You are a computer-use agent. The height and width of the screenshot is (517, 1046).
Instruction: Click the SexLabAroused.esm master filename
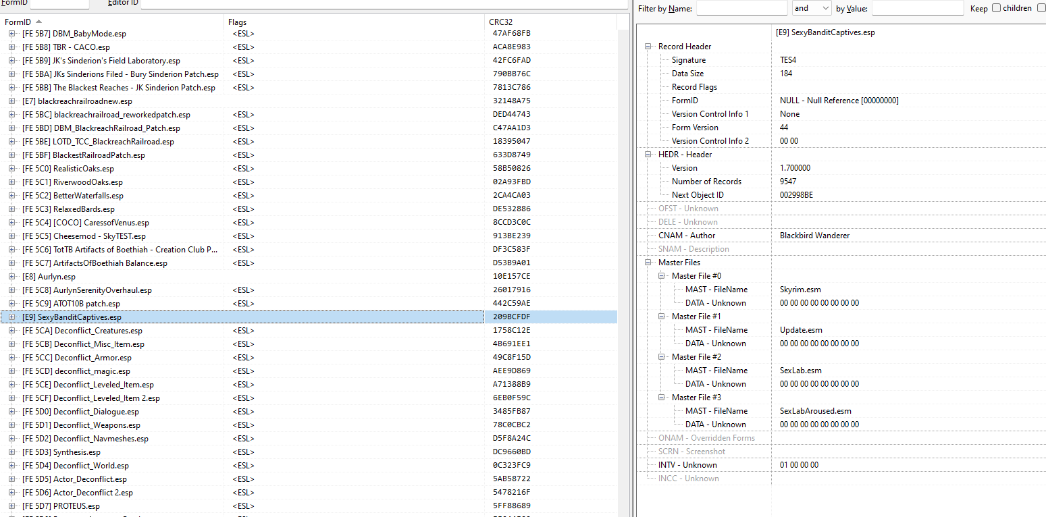[x=815, y=411]
